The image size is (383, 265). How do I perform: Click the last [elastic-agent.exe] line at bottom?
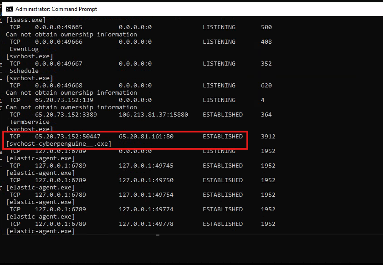pos(40,231)
